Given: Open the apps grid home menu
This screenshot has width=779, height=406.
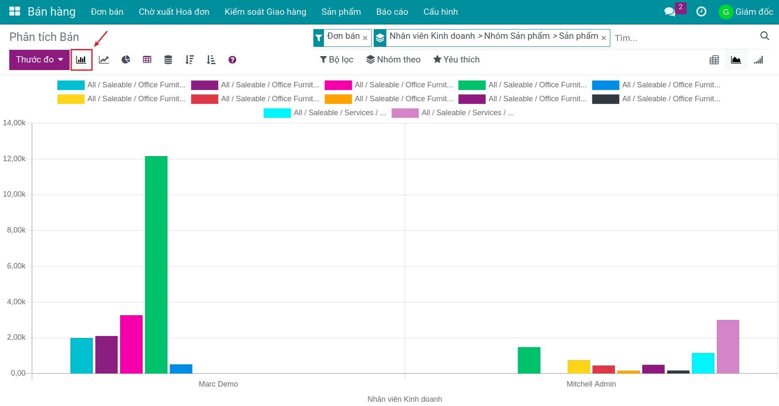Looking at the screenshot, I should click(x=15, y=12).
